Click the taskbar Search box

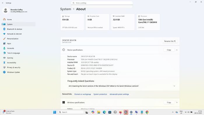tap(71, 112)
